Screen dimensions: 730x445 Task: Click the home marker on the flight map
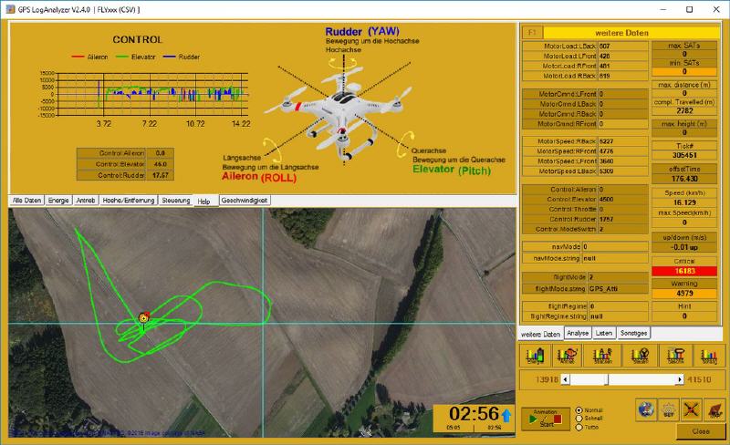click(x=144, y=318)
